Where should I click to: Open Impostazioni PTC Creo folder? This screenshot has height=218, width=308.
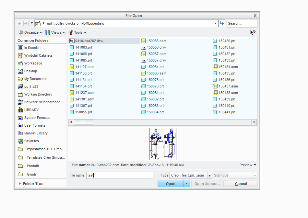40,149
